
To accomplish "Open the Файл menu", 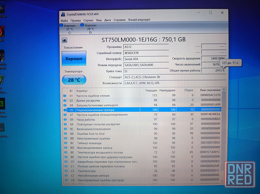I will [64, 20].
